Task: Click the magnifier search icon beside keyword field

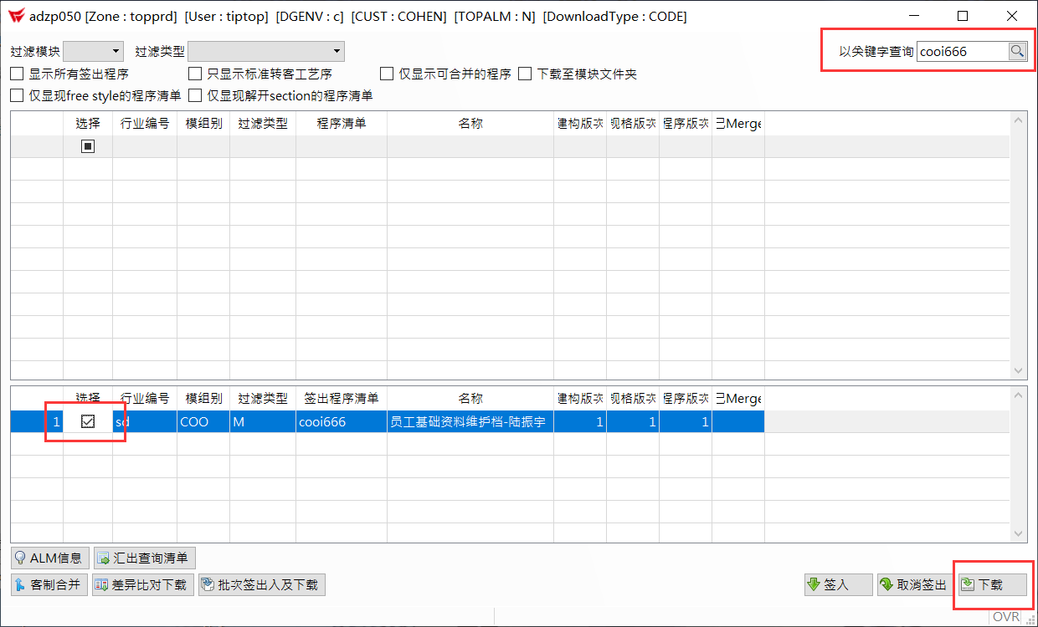Action: pos(1017,51)
